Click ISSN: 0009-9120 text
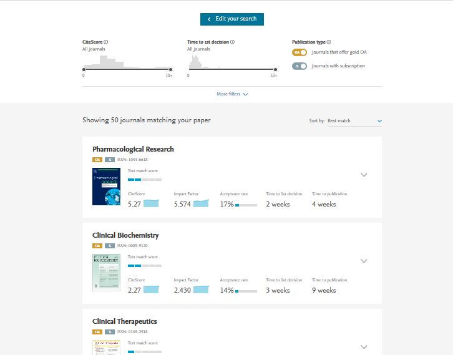 [132, 246]
